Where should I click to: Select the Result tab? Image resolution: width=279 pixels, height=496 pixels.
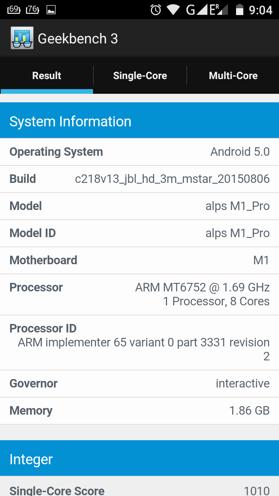(47, 76)
